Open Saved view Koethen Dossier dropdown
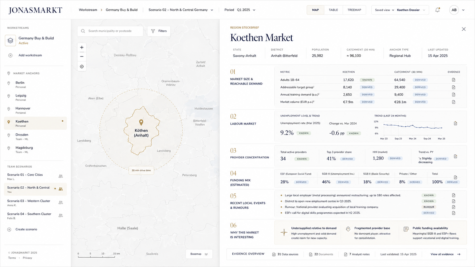The width and height of the screenshot is (475, 267). 400,10
